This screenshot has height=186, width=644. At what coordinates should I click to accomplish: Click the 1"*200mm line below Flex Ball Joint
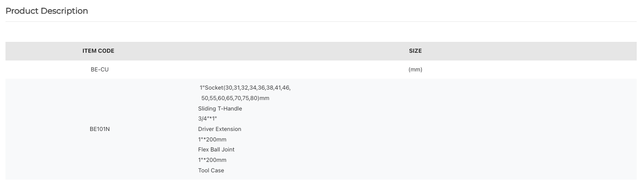pyautogui.click(x=212, y=160)
